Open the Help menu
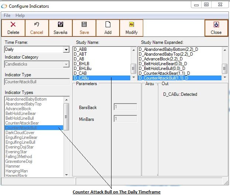Image resolution: width=230 pixels, height=196 pixels. coord(20,15)
